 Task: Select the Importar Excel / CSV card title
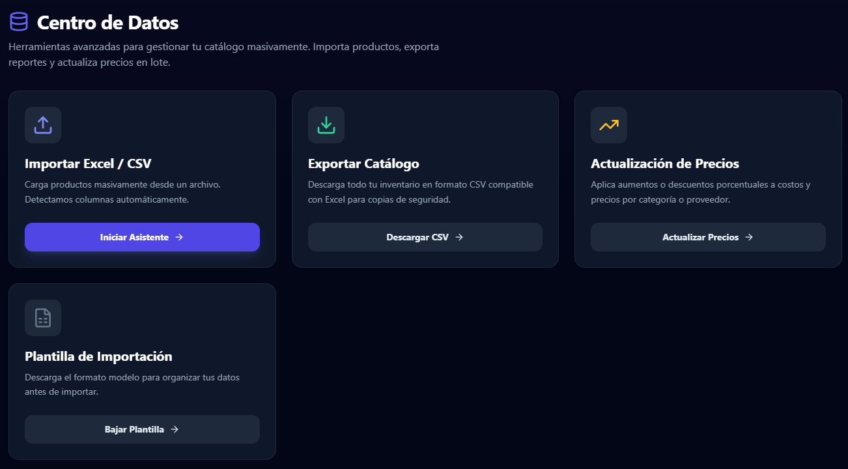click(x=88, y=163)
